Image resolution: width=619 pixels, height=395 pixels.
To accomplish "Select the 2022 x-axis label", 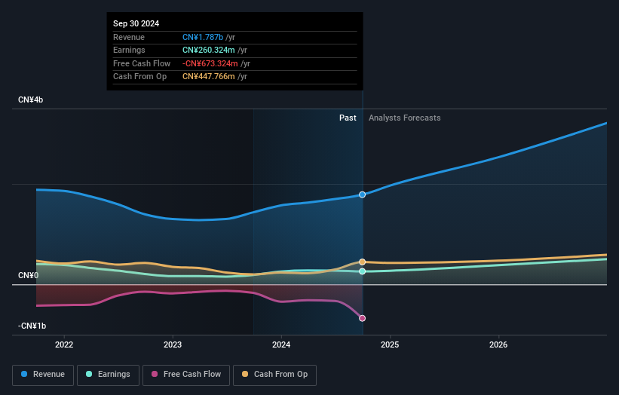I will click(64, 344).
